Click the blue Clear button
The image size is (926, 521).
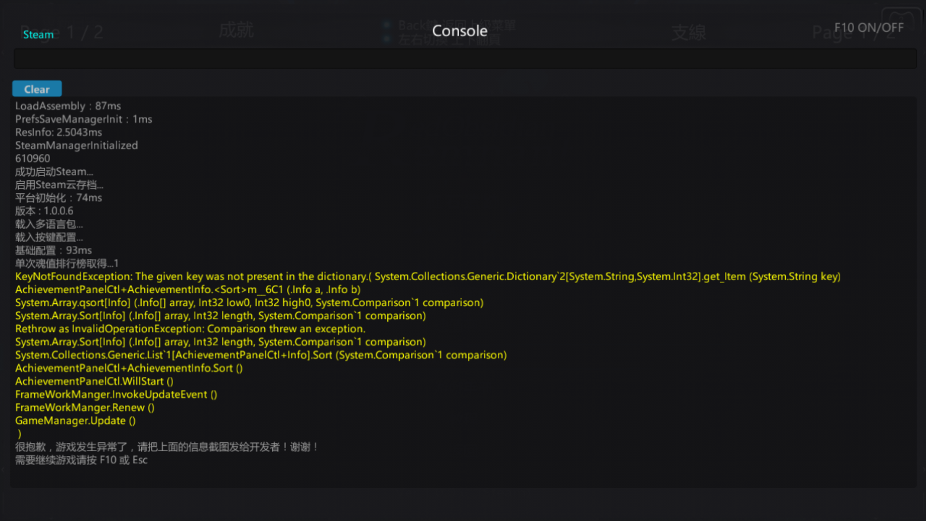click(37, 89)
